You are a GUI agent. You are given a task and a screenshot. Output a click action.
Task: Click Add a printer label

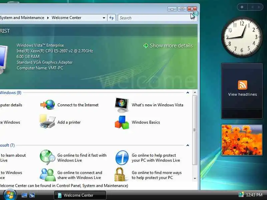click(69, 122)
